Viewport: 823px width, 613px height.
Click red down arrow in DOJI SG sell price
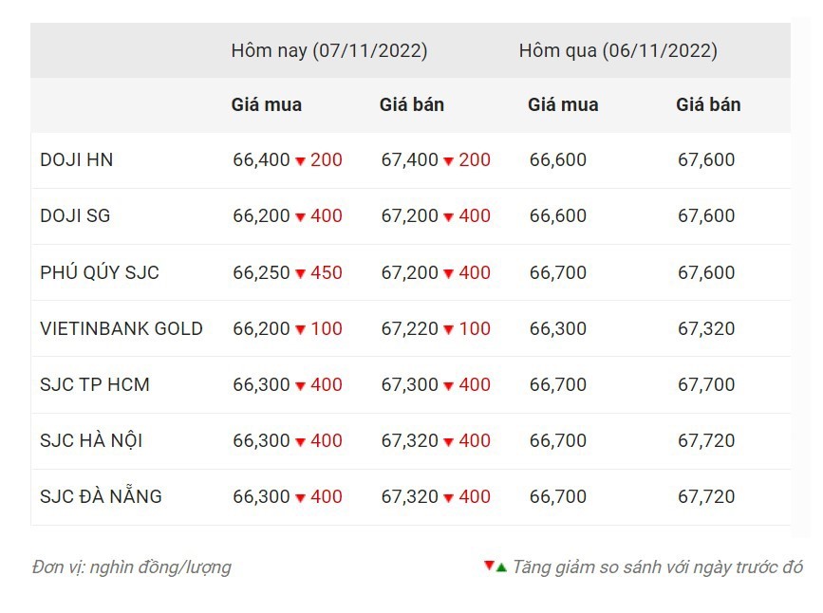coord(448,217)
